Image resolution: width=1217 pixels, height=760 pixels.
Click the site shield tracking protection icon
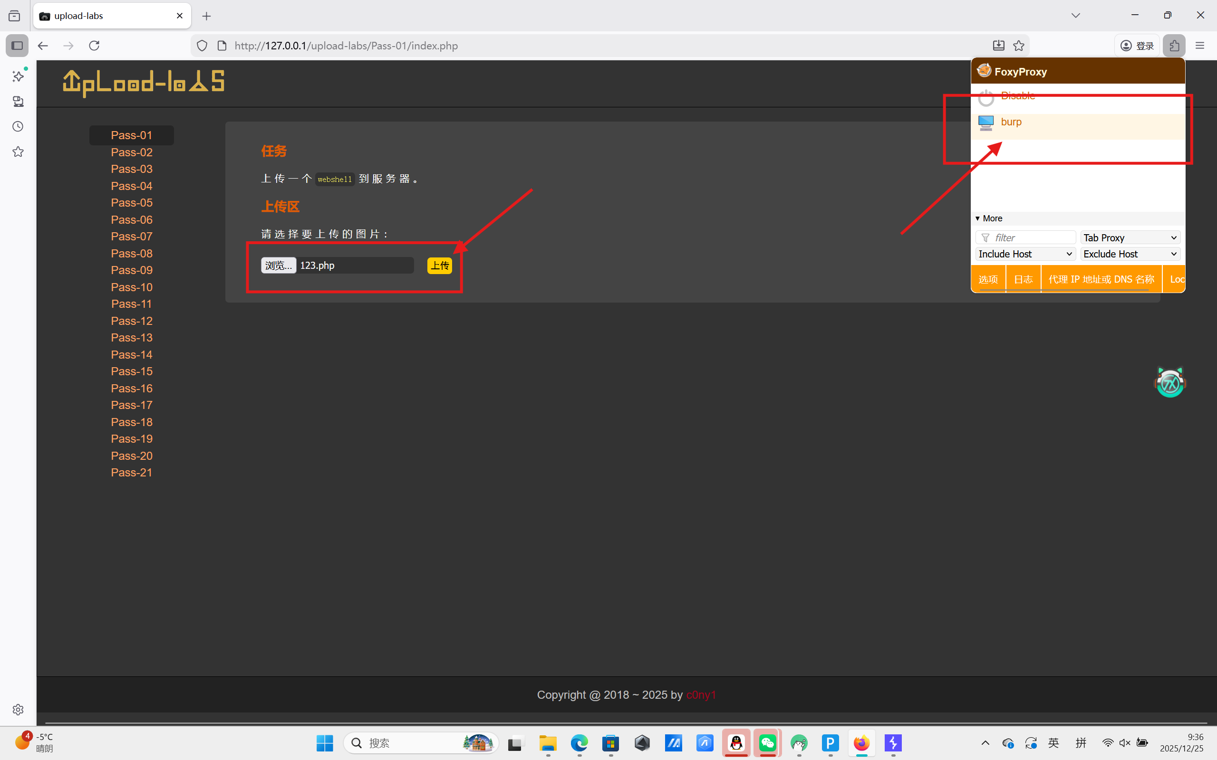pyautogui.click(x=202, y=46)
